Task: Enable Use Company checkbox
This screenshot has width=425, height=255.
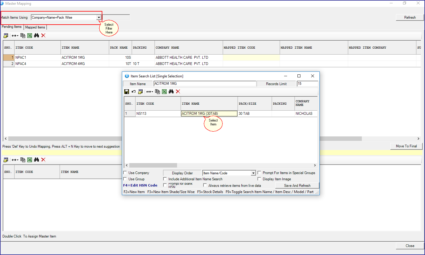Action: point(125,173)
